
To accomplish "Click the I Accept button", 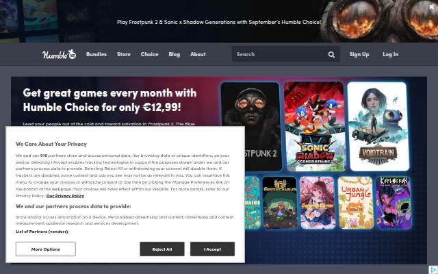I will point(212,249).
